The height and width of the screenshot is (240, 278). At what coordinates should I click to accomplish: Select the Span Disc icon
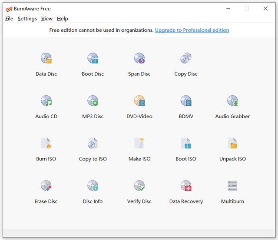[x=139, y=58]
